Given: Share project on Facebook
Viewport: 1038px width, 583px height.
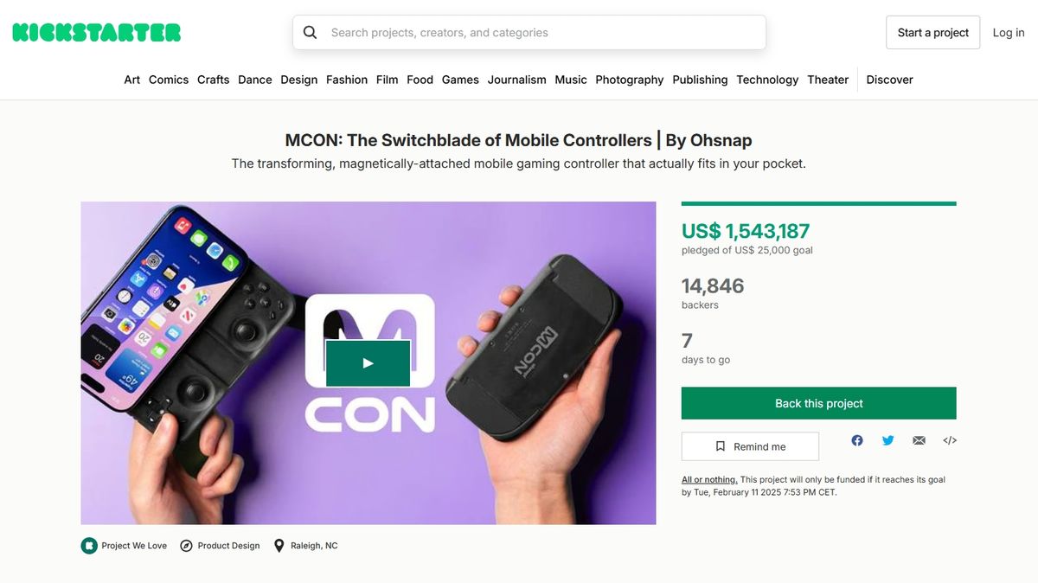Looking at the screenshot, I should [857, 440].
